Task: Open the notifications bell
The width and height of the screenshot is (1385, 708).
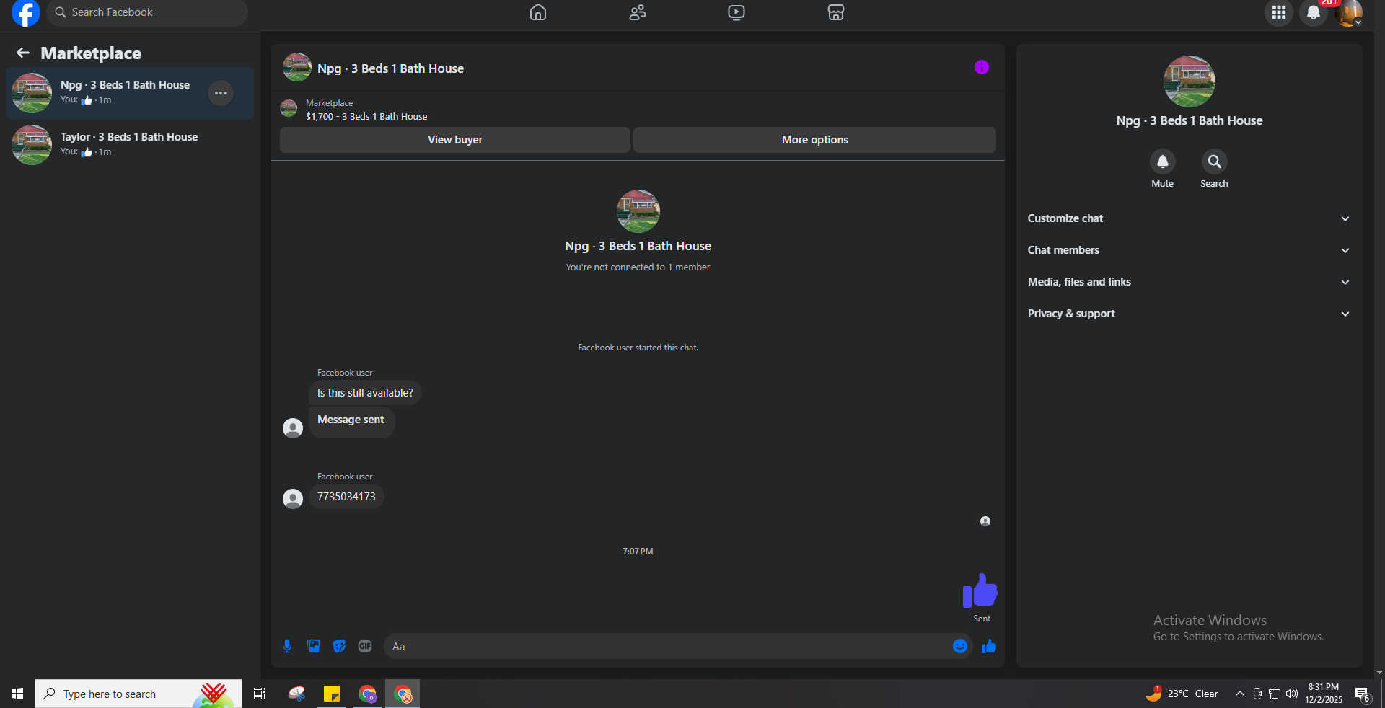Action: point(1314,12)
